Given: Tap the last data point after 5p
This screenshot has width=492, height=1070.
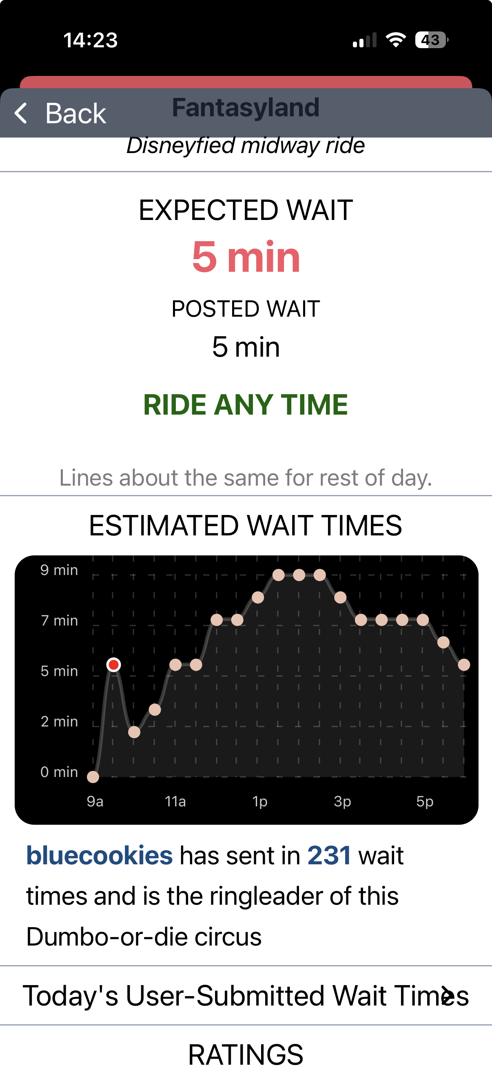Looking at the screenshot, I should (x=464, y=665).
